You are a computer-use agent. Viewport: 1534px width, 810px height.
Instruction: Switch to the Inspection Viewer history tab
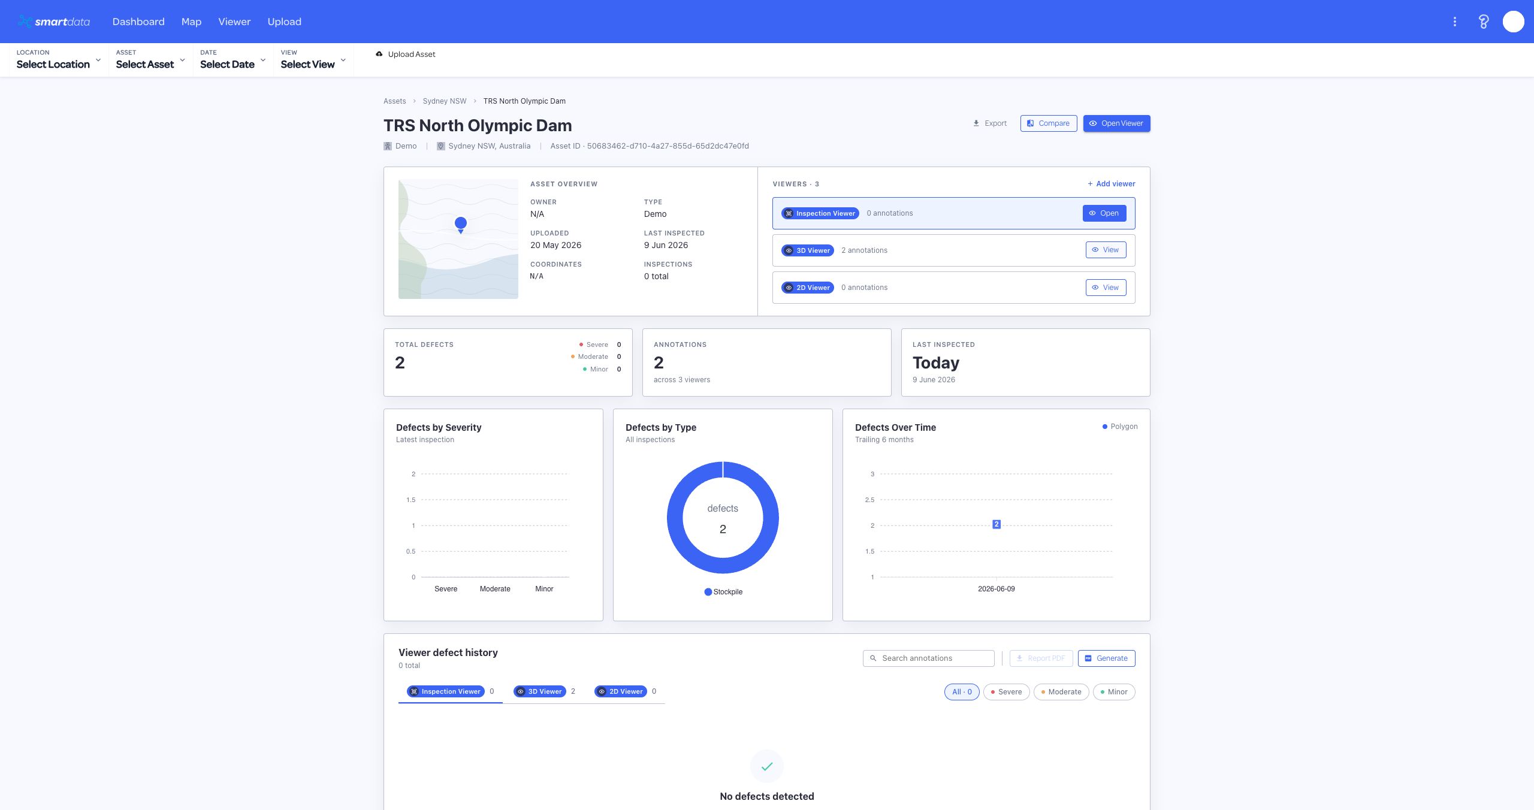coord(450,691)
